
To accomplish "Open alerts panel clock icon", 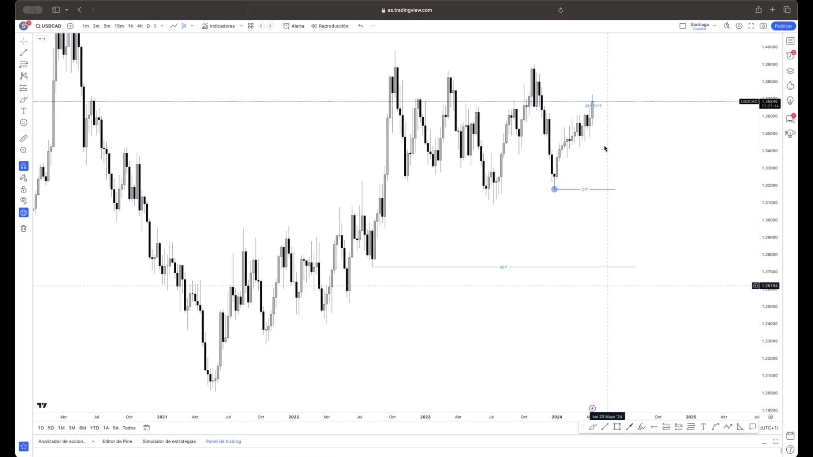I will [x=790, y=55].
